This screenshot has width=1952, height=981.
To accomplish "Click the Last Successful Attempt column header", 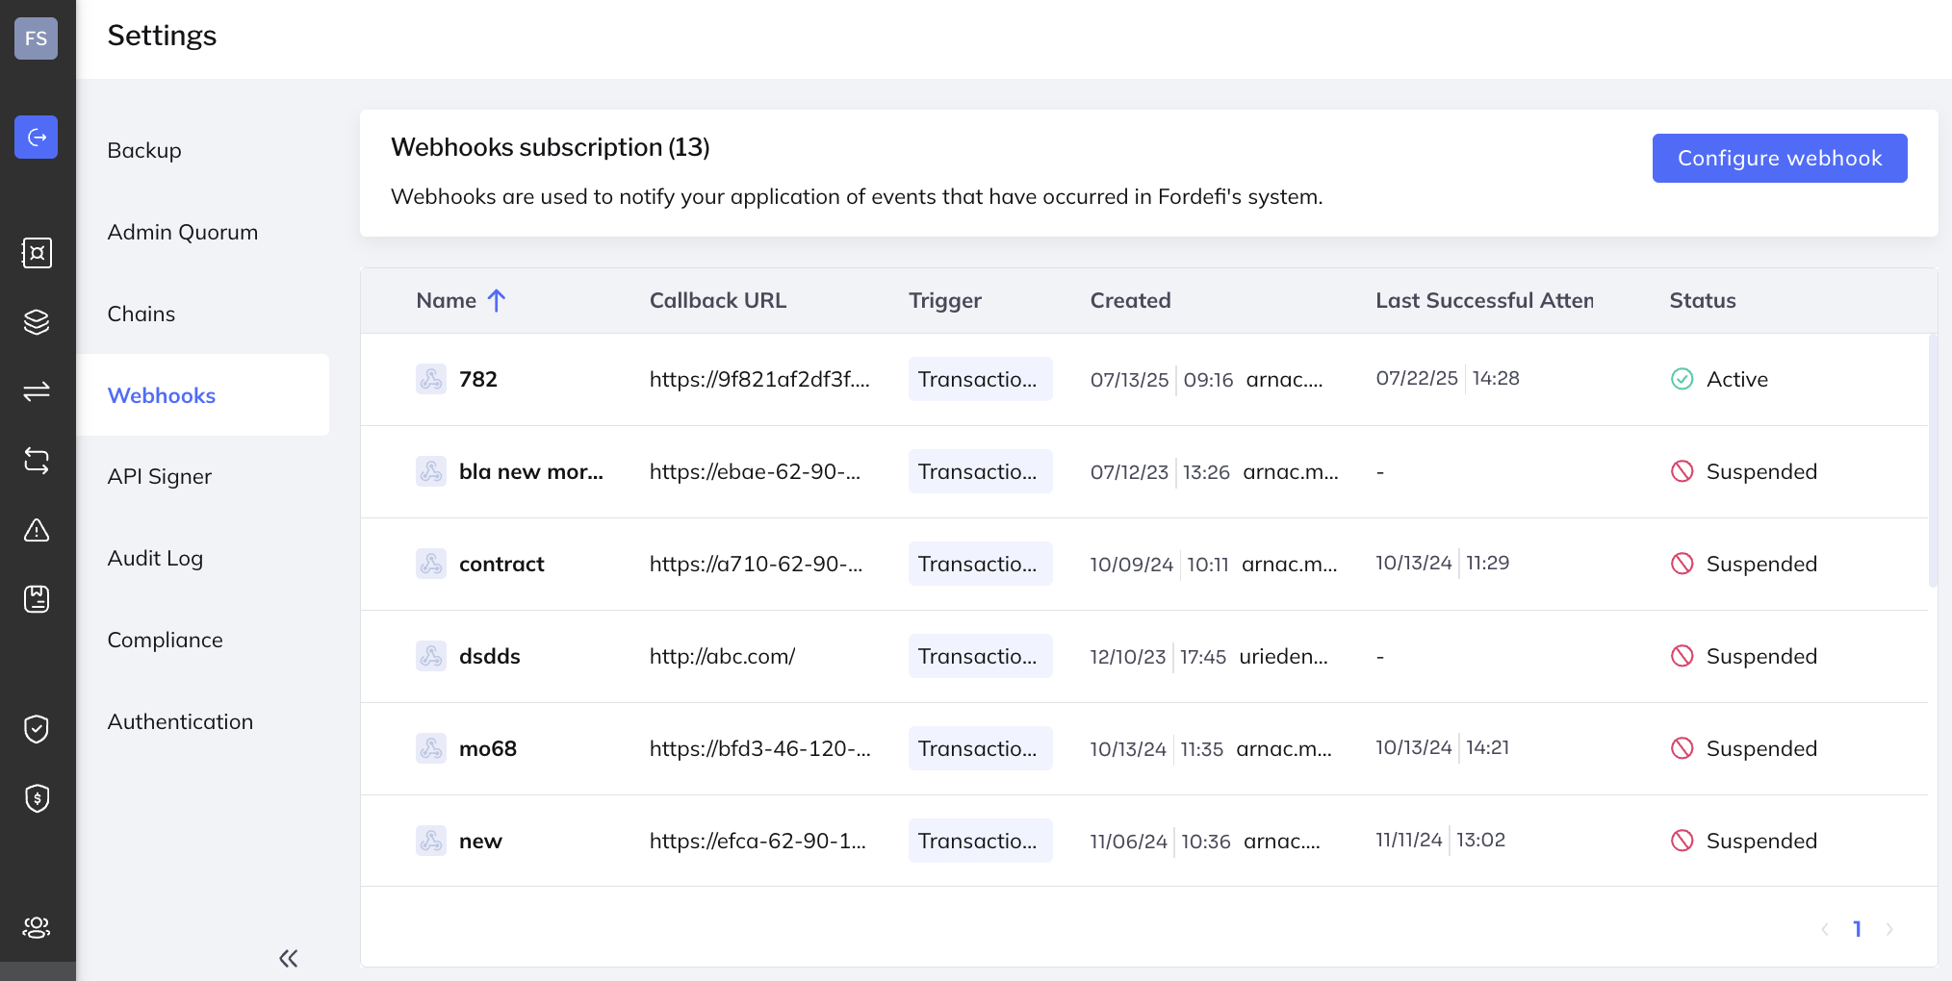I will [1484, 300].
